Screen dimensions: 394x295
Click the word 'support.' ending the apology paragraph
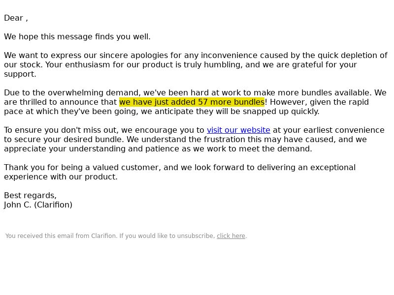coord(20,74)
